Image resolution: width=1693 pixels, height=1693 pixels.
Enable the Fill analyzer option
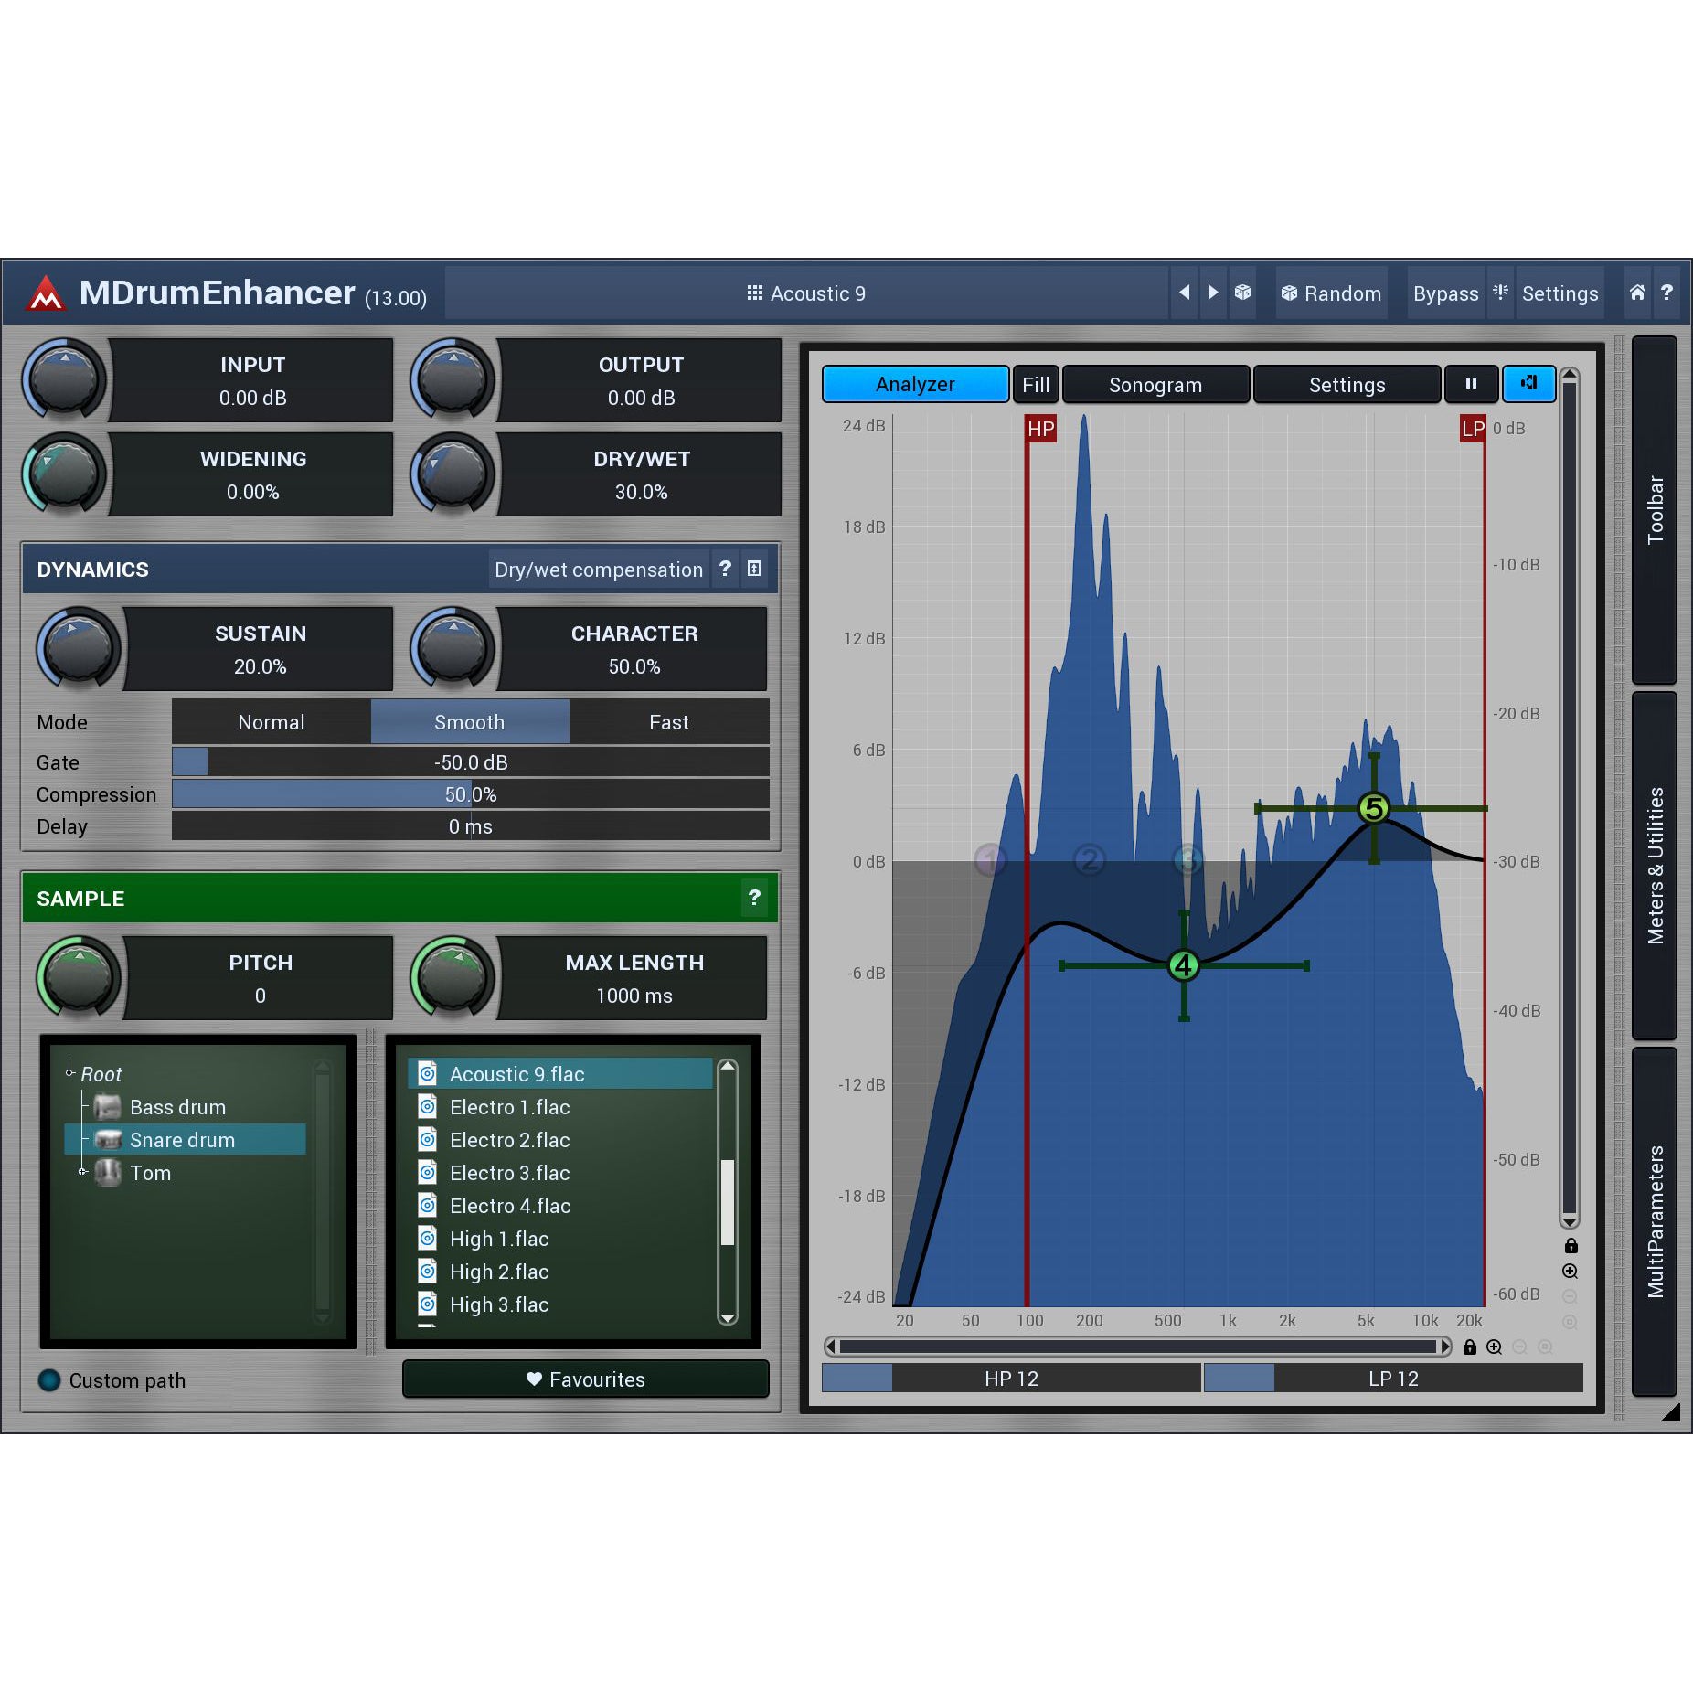[1035, 385]
